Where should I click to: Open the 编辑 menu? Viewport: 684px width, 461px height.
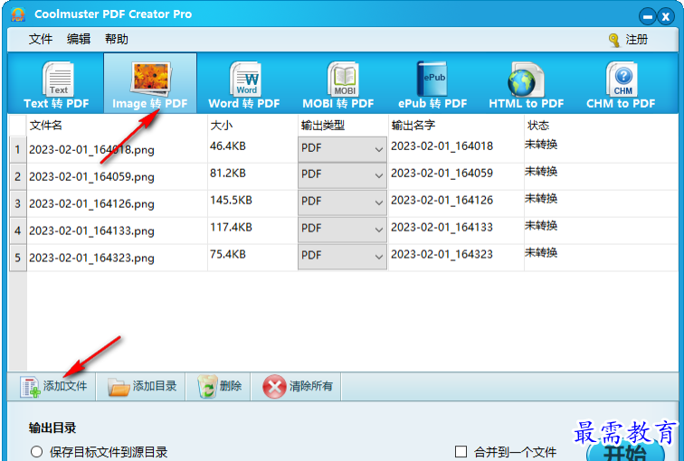coord(79,39)
